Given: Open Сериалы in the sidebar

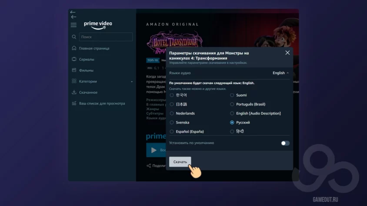Looking at the screenshot, I should (87, 59).
